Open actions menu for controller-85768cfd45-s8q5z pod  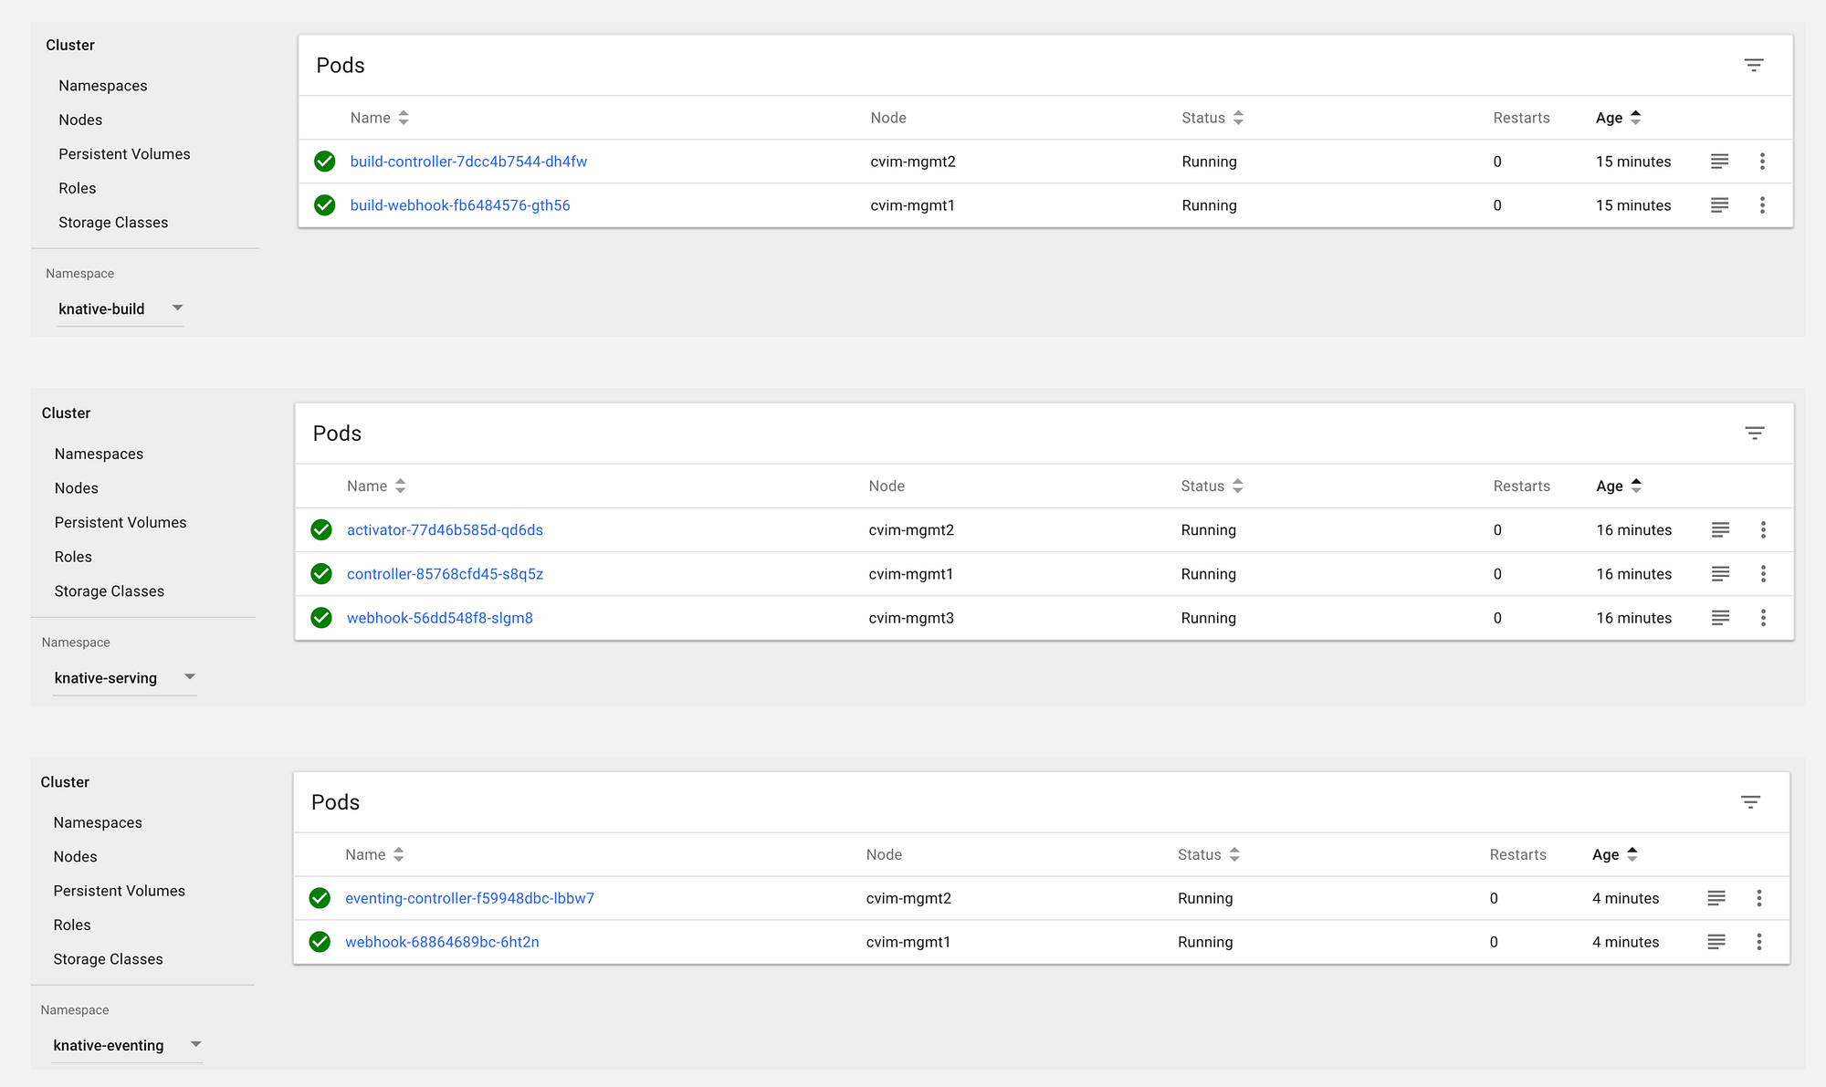pyautogui.click(x=1763, y=574)
